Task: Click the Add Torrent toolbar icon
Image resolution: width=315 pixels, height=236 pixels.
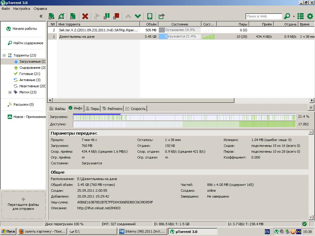Action: (51, 16)
